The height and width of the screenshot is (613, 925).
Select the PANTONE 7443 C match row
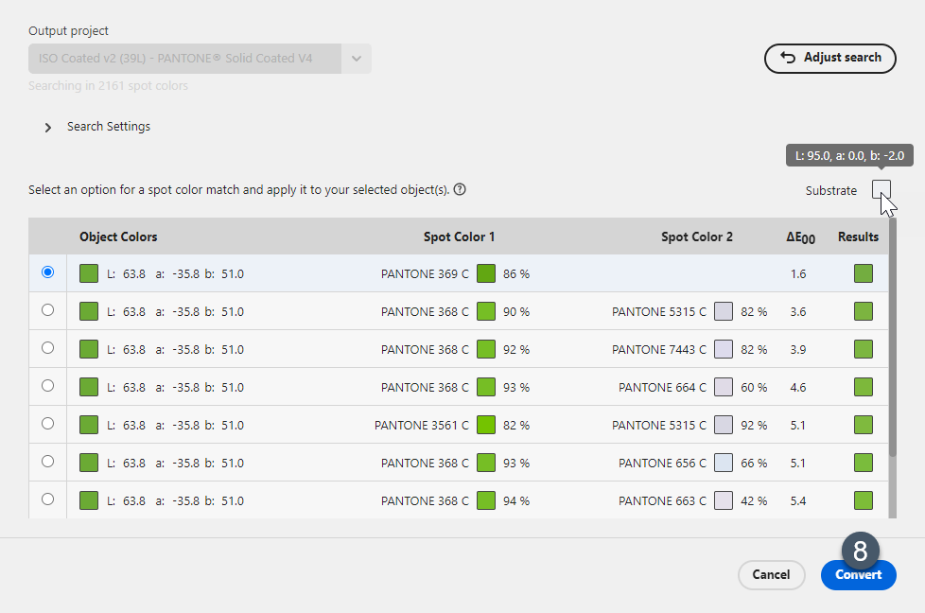(459, 349)
